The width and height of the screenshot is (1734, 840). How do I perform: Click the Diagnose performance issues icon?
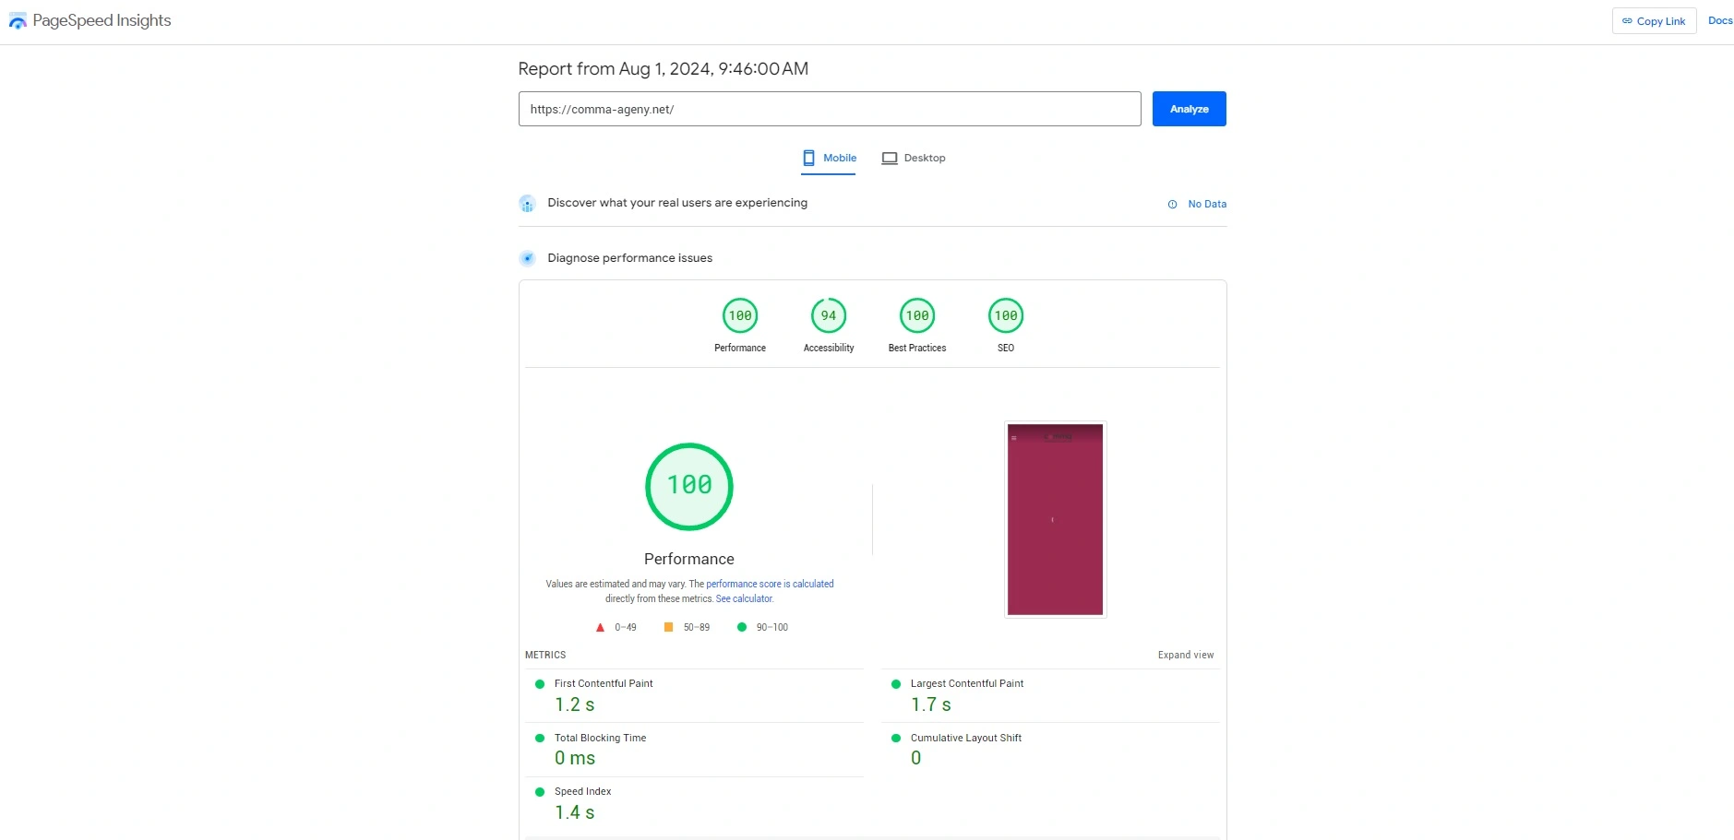[527, 258]
